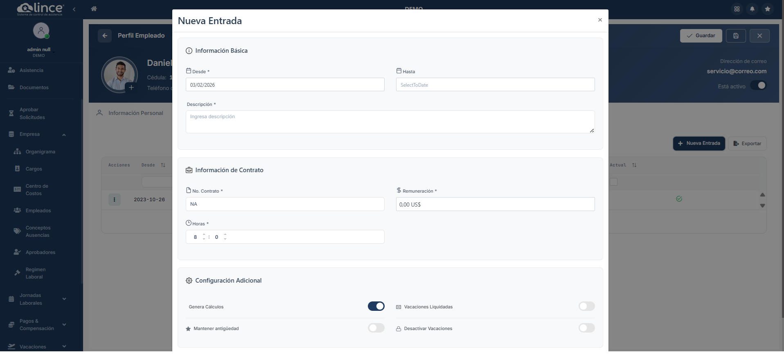784x355 pixels.
Task: Open Organigrama in the sidebar
Action: click(x=40, y=152)
